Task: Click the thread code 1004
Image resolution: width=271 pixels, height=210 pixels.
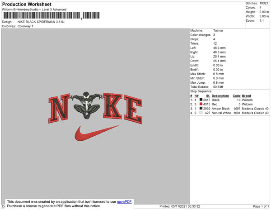Action: pyautogui.click(x=237, y=113)
